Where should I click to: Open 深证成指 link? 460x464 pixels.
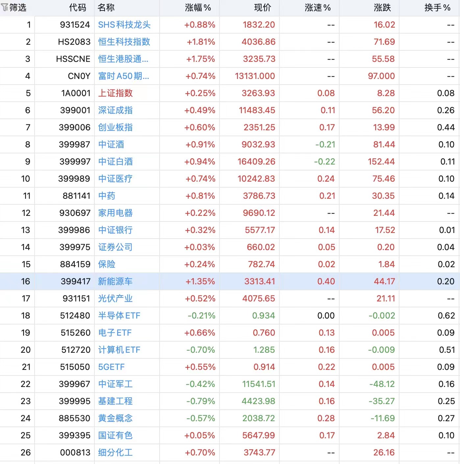[x=115, y=110]
